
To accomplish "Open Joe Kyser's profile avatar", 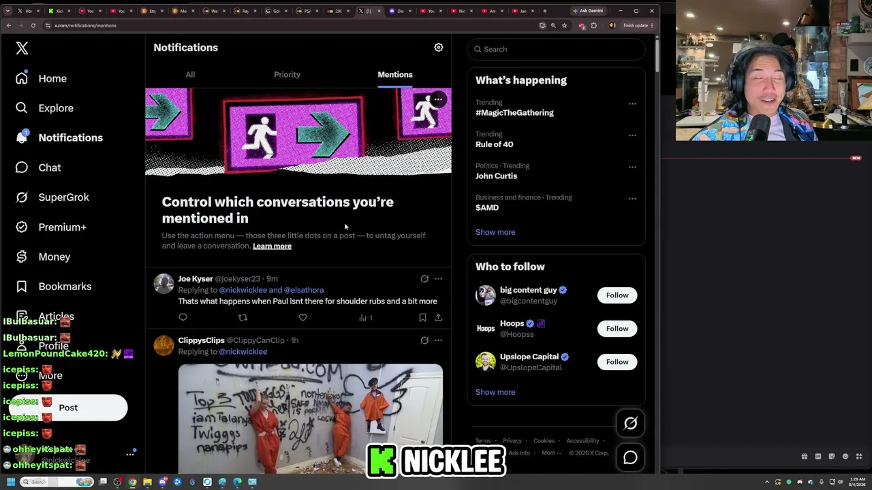I will coord(163,284).
